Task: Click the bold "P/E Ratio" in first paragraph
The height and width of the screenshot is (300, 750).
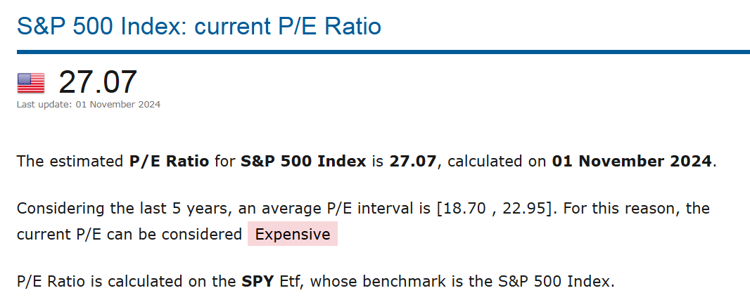Action: [169, 161]
